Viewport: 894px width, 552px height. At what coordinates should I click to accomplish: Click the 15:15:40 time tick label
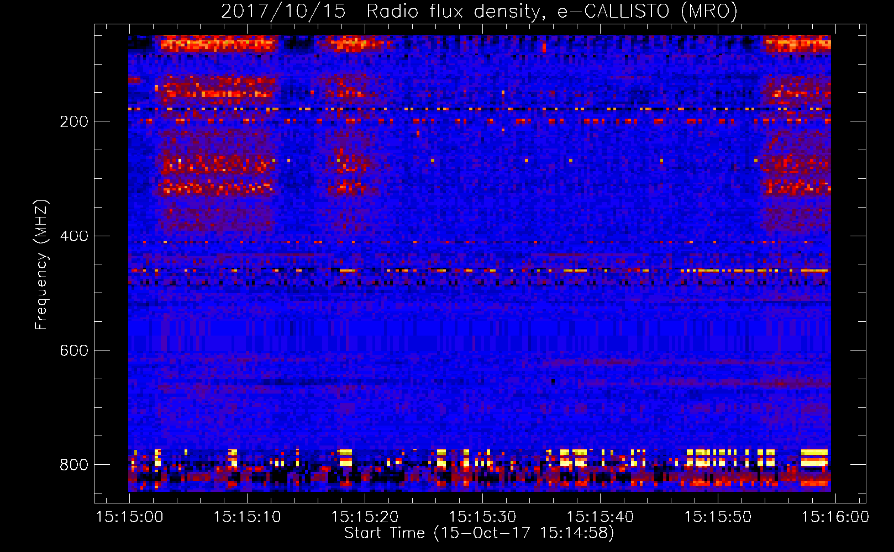point(600,517)
